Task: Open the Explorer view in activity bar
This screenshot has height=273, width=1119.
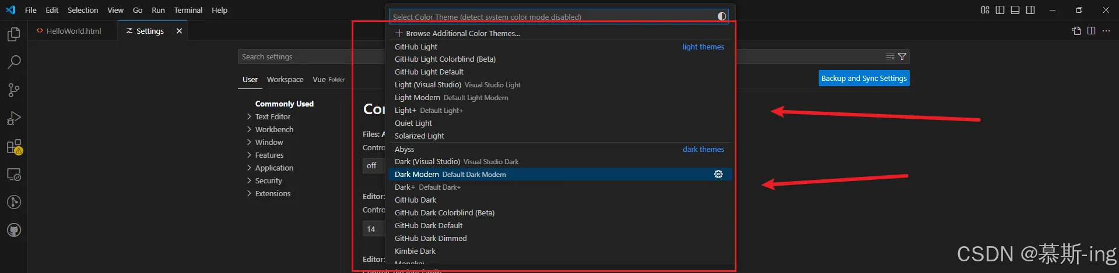Action: tap(14, 34)
